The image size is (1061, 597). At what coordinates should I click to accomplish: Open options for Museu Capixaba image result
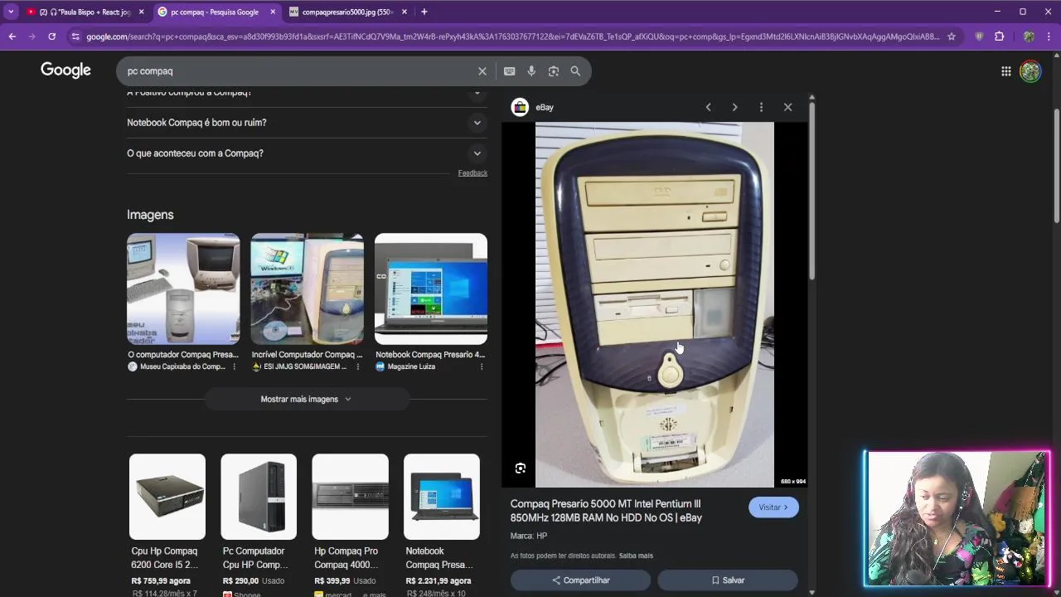[x=234, y=366]
